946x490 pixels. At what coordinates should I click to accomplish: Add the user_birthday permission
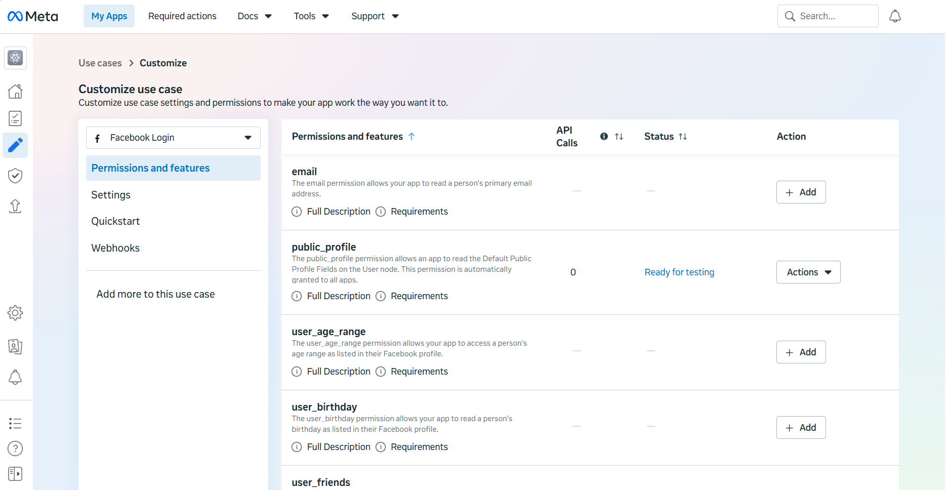pos(801,428)
